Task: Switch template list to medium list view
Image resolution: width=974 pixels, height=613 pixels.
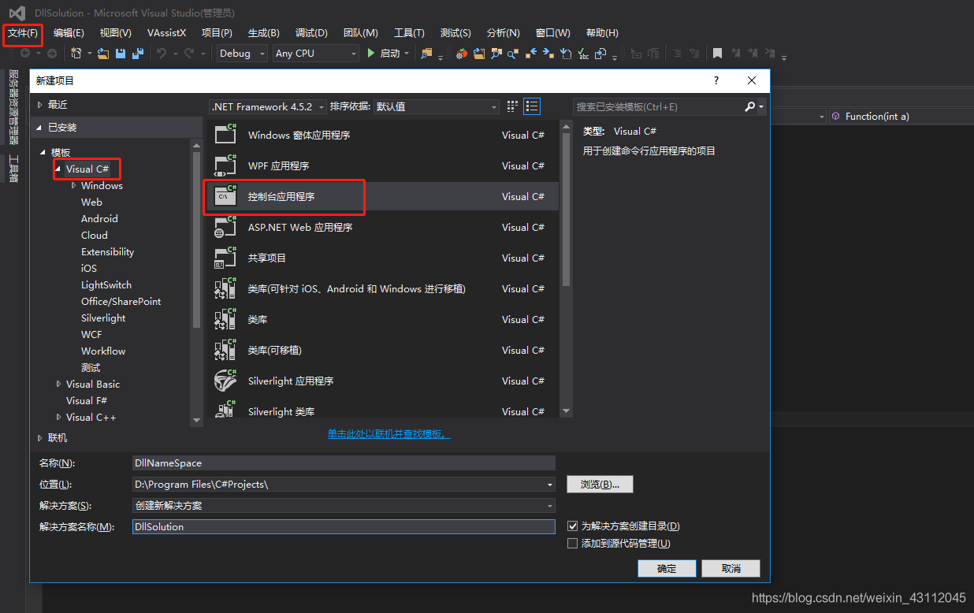Action: 532,106
